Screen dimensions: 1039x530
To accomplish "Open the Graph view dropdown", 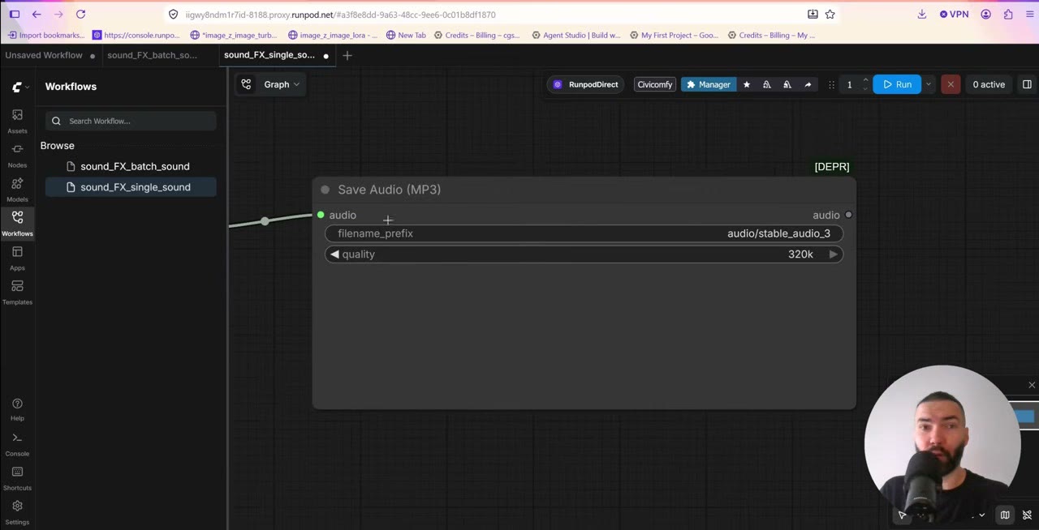I will point(281,84).
